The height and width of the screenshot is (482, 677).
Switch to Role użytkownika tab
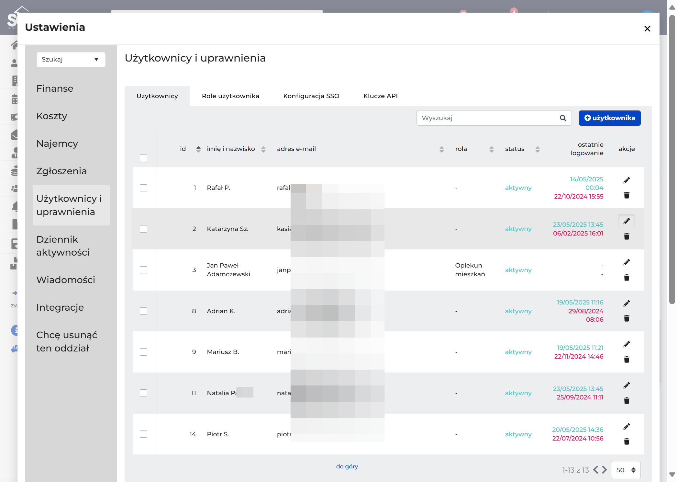tap(230, 96)
